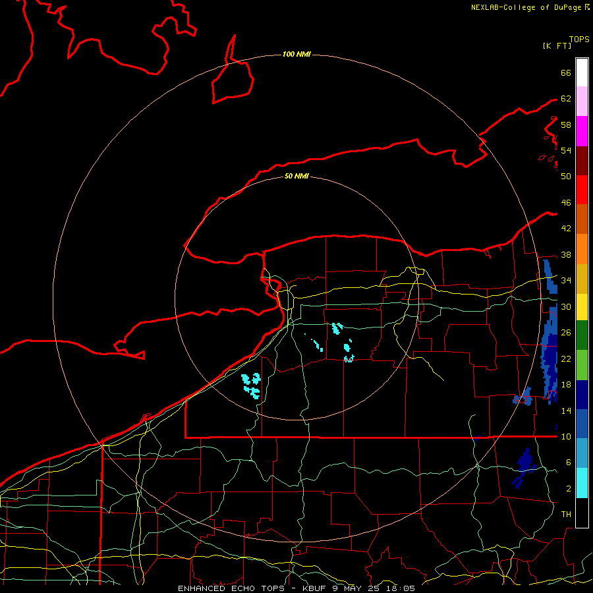Click the dark orange 46 kft legend swatch
The width and height of the screenshot is (593, 593).
[582, 219]
